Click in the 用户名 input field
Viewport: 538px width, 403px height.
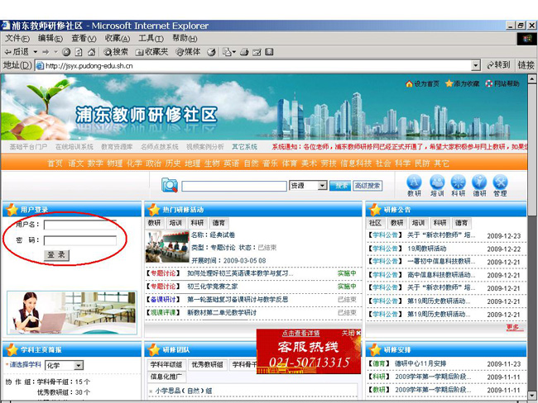pyautogui.click(x=80, y=225)
